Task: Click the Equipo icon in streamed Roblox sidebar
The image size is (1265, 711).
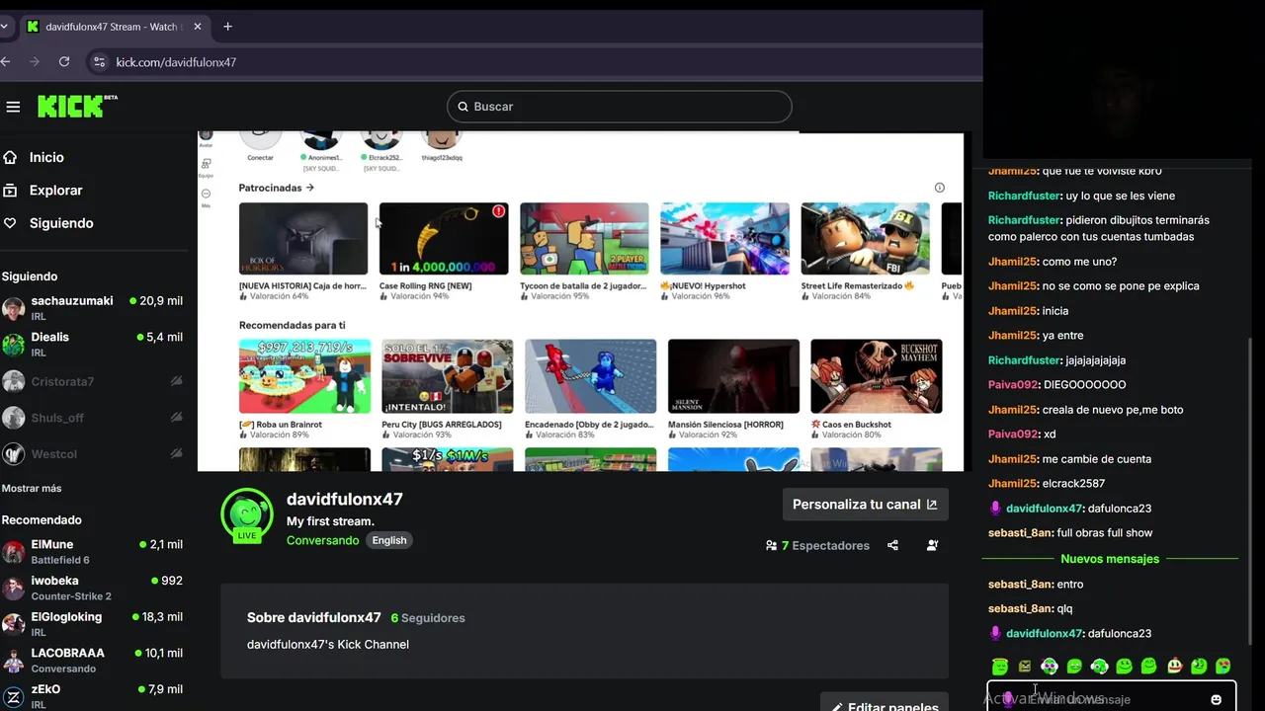Action: pyautogui.click(x=206, y=167)
